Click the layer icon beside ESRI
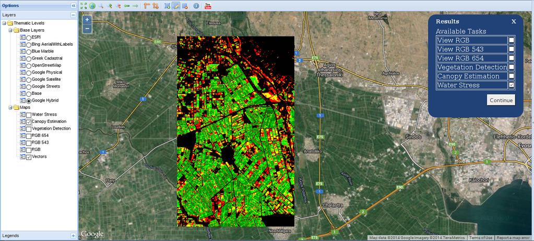Image resolution: width=534 pixels, height=241 pixels. (x=23, y=37)
